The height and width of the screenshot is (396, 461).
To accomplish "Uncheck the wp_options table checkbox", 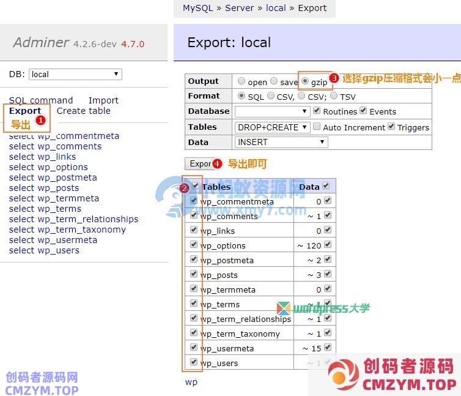I will [x=194, y=245].
